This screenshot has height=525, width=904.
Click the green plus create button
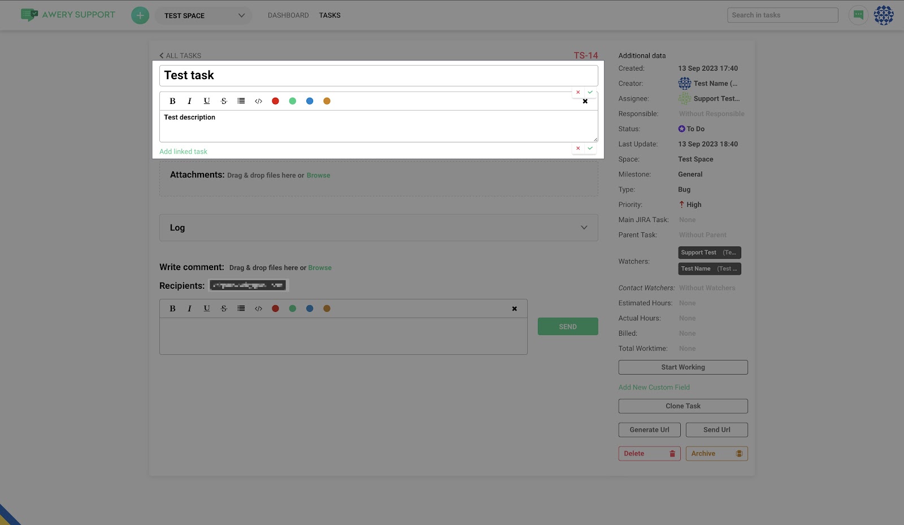[x=140, y=15]
